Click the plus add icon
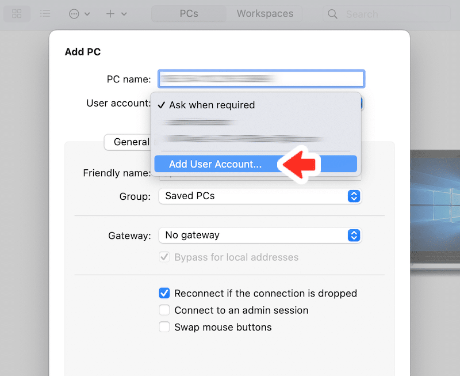 (x=110, y=14)
